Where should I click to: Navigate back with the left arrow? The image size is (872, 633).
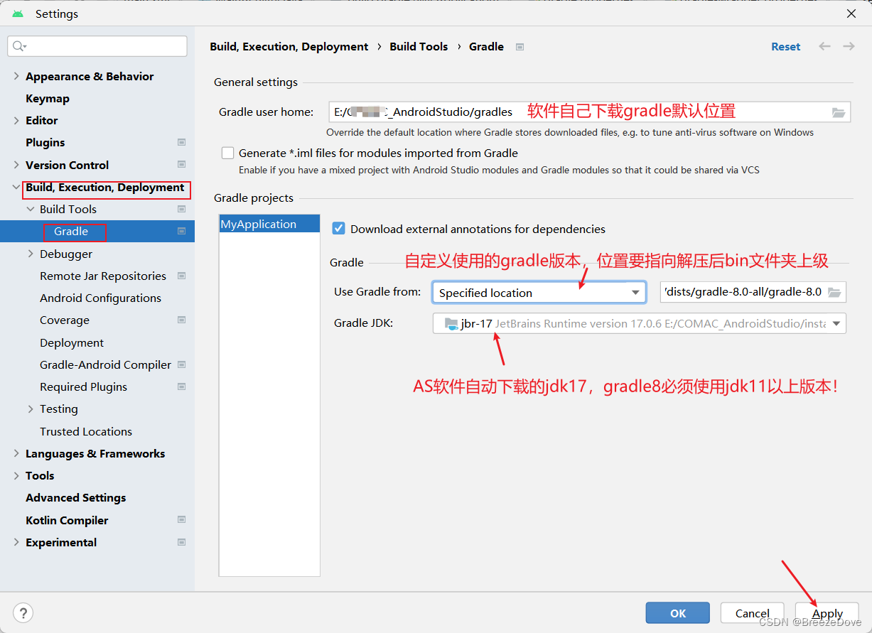click(x=824, y=46)
